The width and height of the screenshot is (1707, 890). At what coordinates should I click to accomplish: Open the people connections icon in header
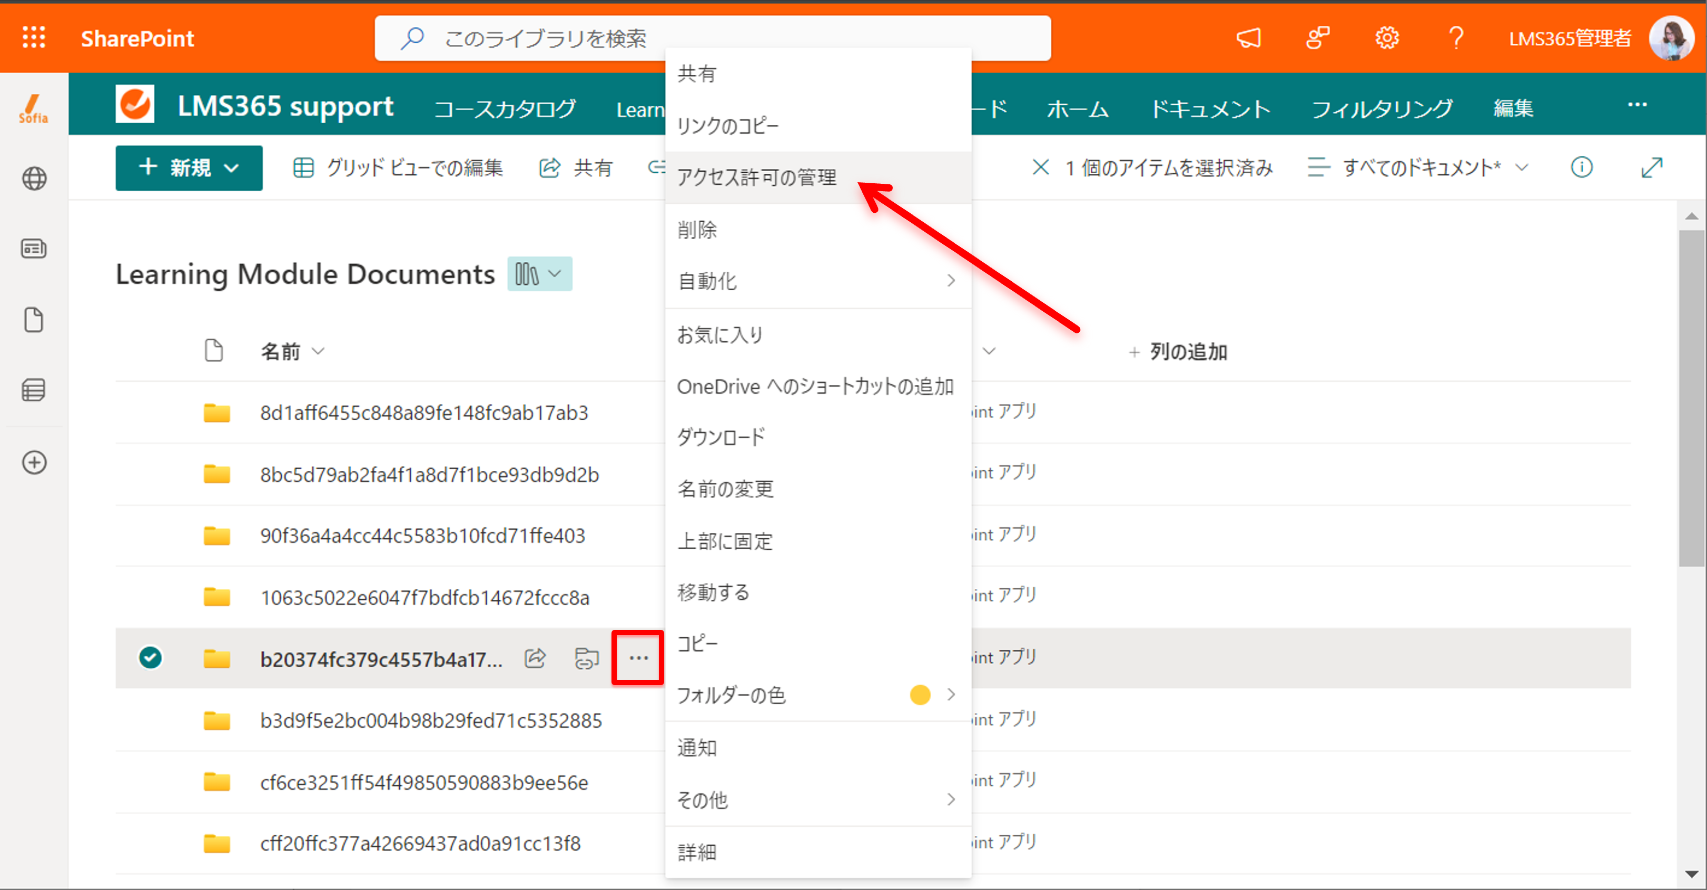pyautogui.click(x=1318, y=38)
